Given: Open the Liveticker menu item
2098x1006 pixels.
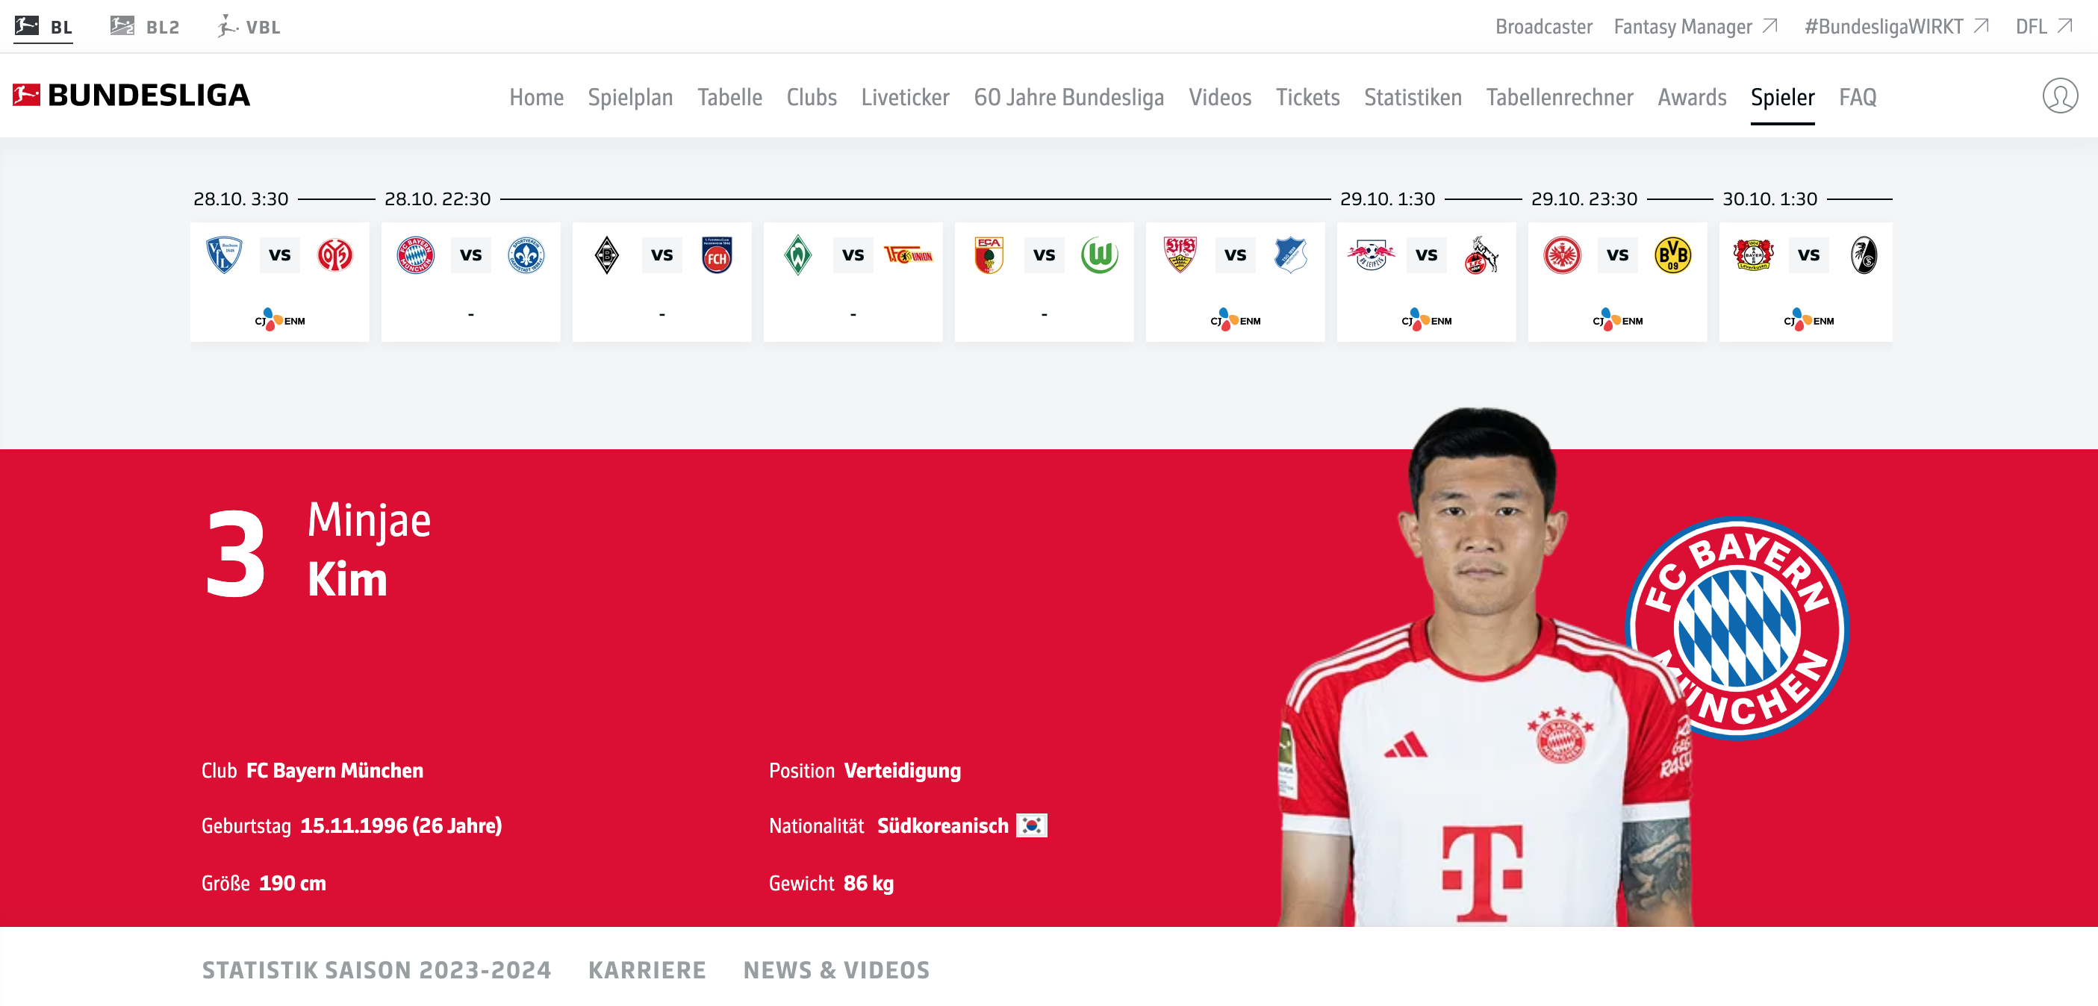Looking at the screenshot, I should click(x=905, y=97).
